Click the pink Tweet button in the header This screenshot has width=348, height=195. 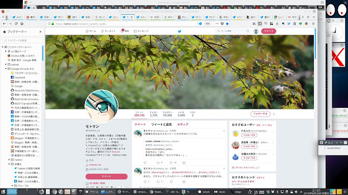click(x=269, y=31)
